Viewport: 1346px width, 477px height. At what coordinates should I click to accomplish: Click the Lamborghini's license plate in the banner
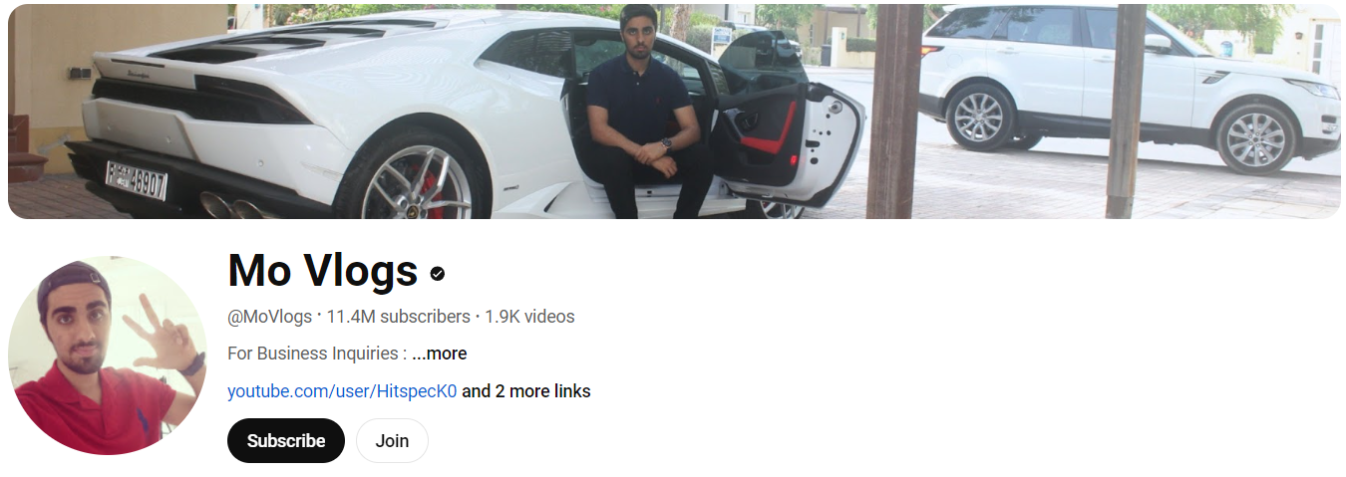point(137,181)
